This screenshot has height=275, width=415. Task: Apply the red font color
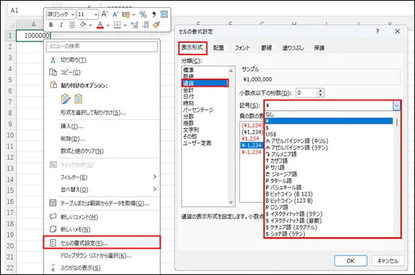click(100, 25)
